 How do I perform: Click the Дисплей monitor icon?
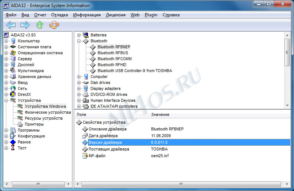(x=13, y=65)
